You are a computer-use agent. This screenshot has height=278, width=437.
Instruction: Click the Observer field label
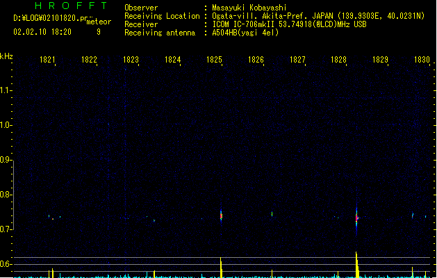(141, 8)
